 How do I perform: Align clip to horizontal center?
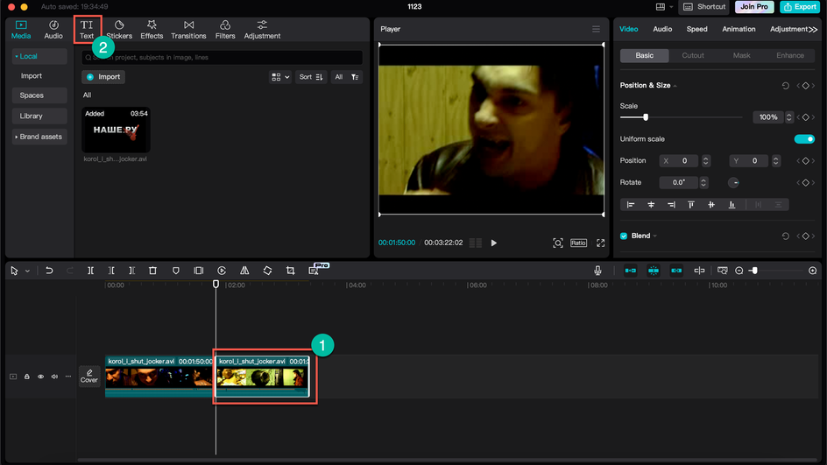point(651,205)
